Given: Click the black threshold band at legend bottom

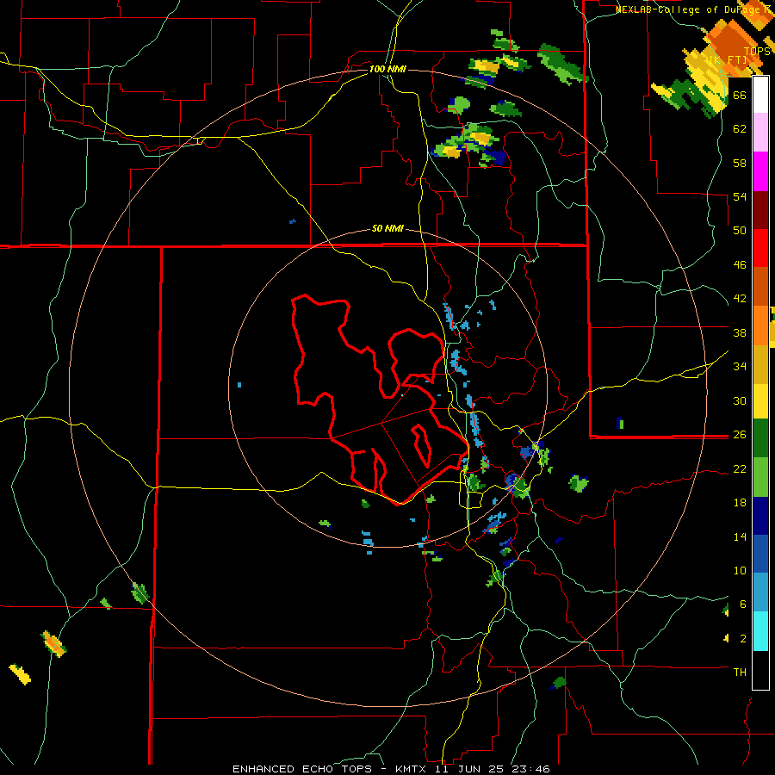Looking at the screenshot, I should 760,670.
